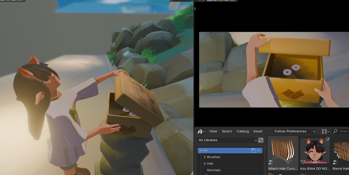Image resolution: width=349 pixels, height=175 pixels.
Task: Click the edit icon on Azu Blink asset
Action: click(x=328, y=139)
